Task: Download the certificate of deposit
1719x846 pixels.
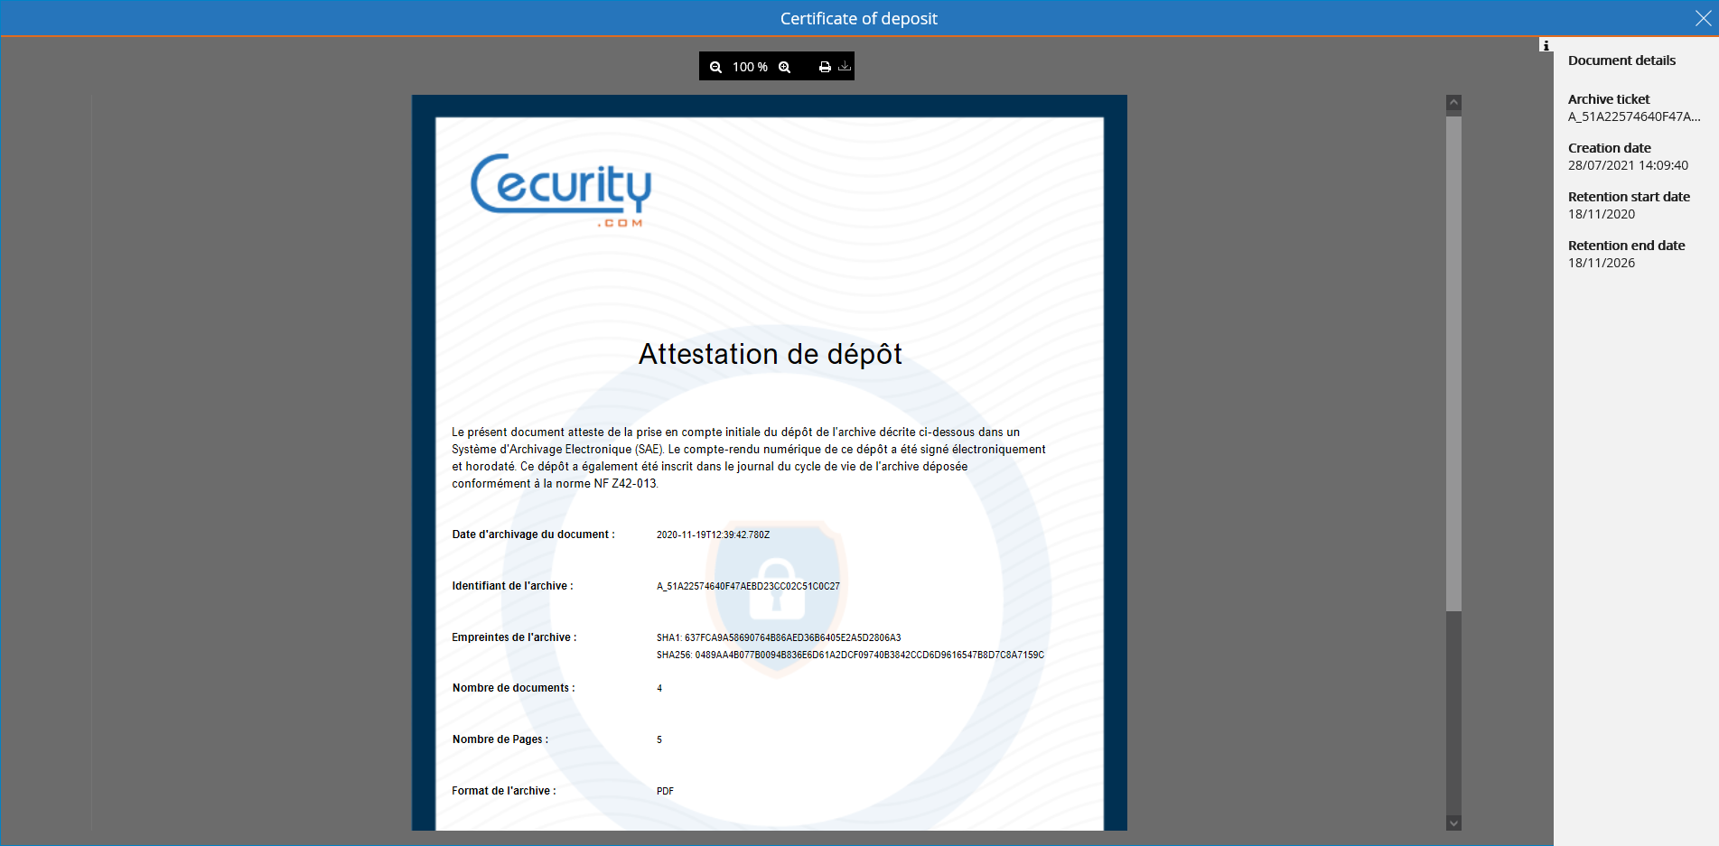Action: (x=844, y=66)
